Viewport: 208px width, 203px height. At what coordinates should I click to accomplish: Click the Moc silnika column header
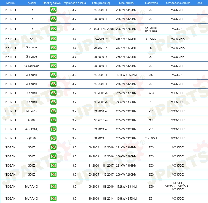126,3
